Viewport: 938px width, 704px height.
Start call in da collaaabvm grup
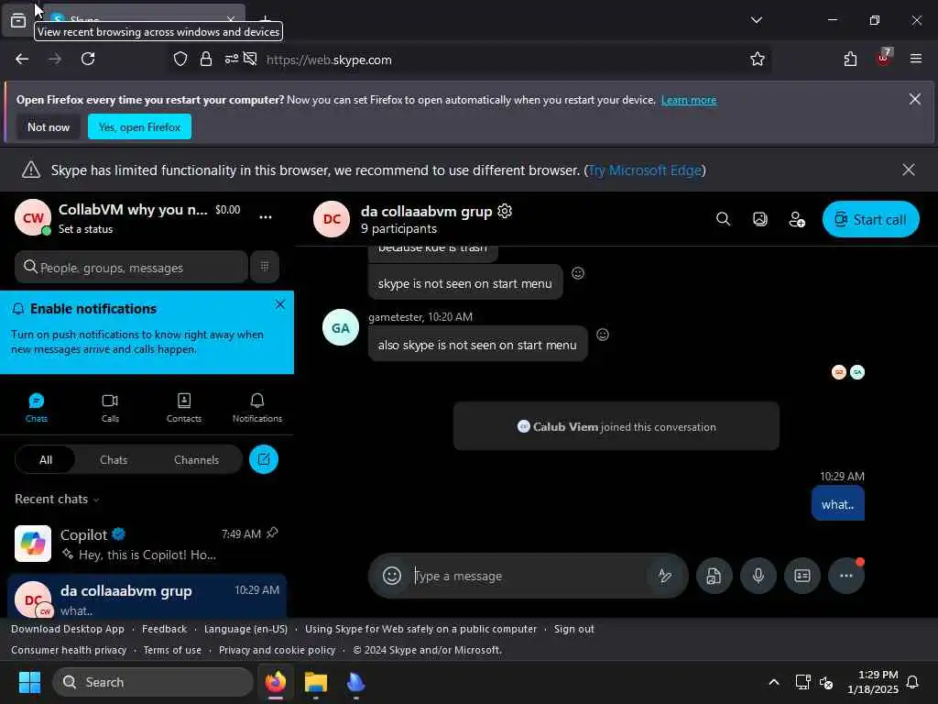870,219
